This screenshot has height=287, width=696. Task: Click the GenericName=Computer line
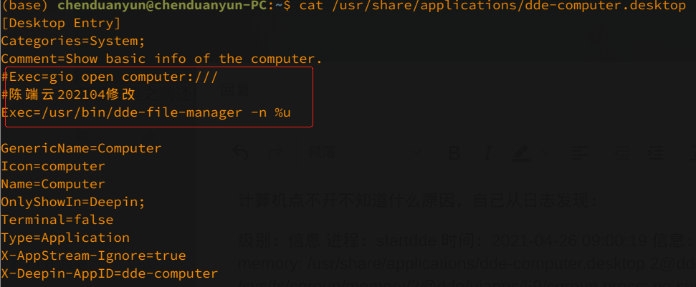point(81,148)
